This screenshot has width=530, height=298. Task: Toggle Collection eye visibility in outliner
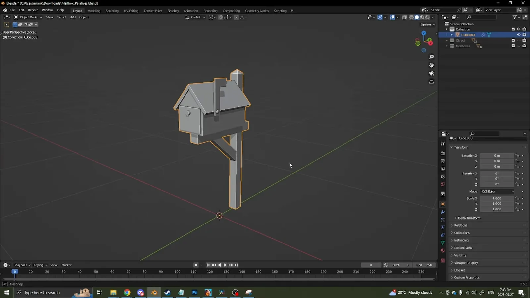tap(519, 29)
